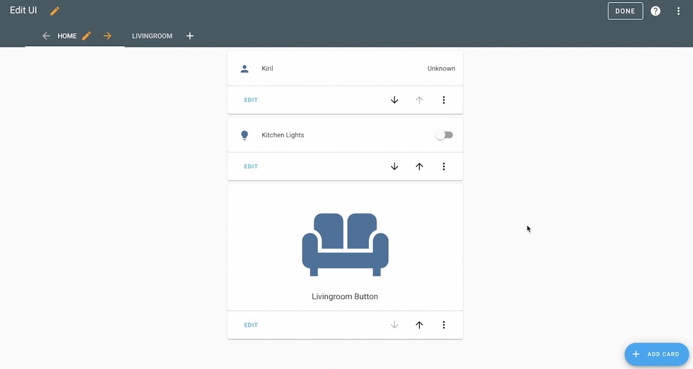Click the Kiril person icon
Screen dimensions: 693x369
244,69
